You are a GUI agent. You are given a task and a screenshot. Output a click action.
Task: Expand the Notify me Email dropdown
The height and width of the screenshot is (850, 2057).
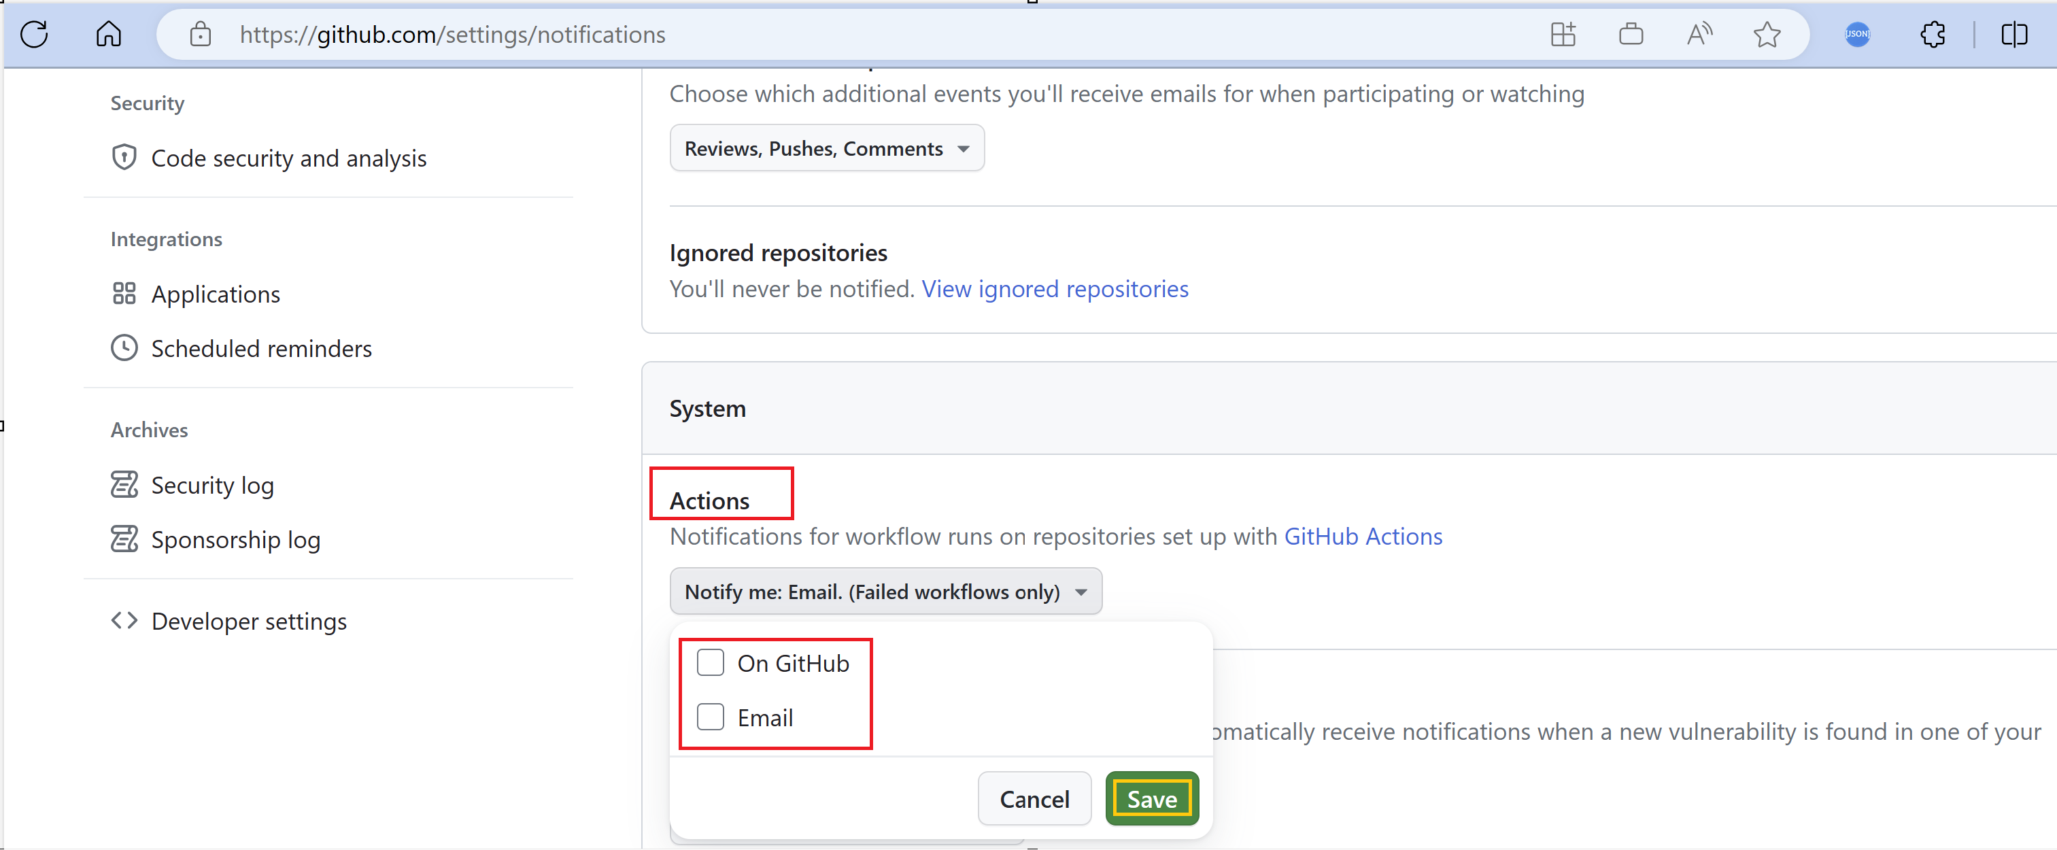point(885,591)
